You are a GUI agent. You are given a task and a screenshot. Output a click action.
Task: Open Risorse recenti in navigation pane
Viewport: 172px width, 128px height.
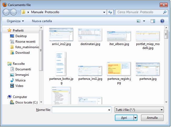point(25,42)
